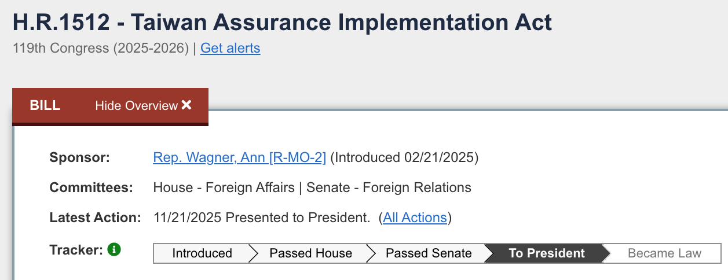Screen dimensions: 728x280
Task: Click the Became Law tracker step
Action: (x=664, y=253)
